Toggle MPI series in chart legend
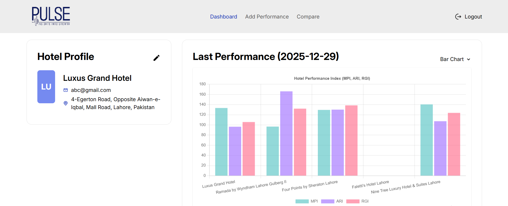 point(306,201)
